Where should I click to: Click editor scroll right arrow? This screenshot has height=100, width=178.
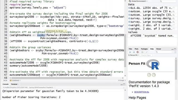coord(123,78)
